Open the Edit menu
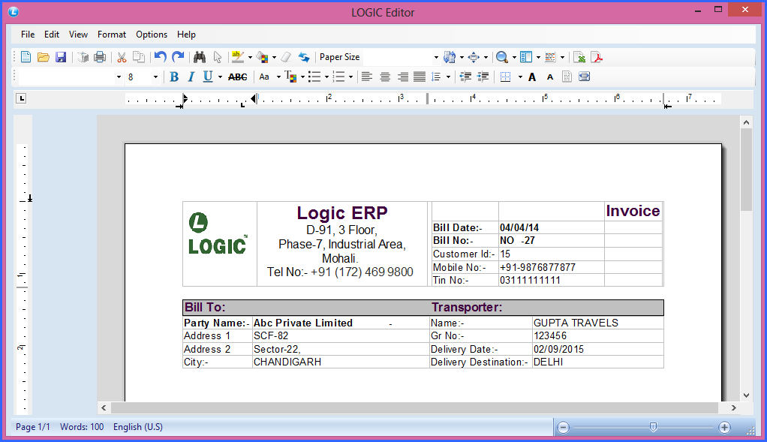The height and width of the screenshot is (442, 767). coord(51,35)
